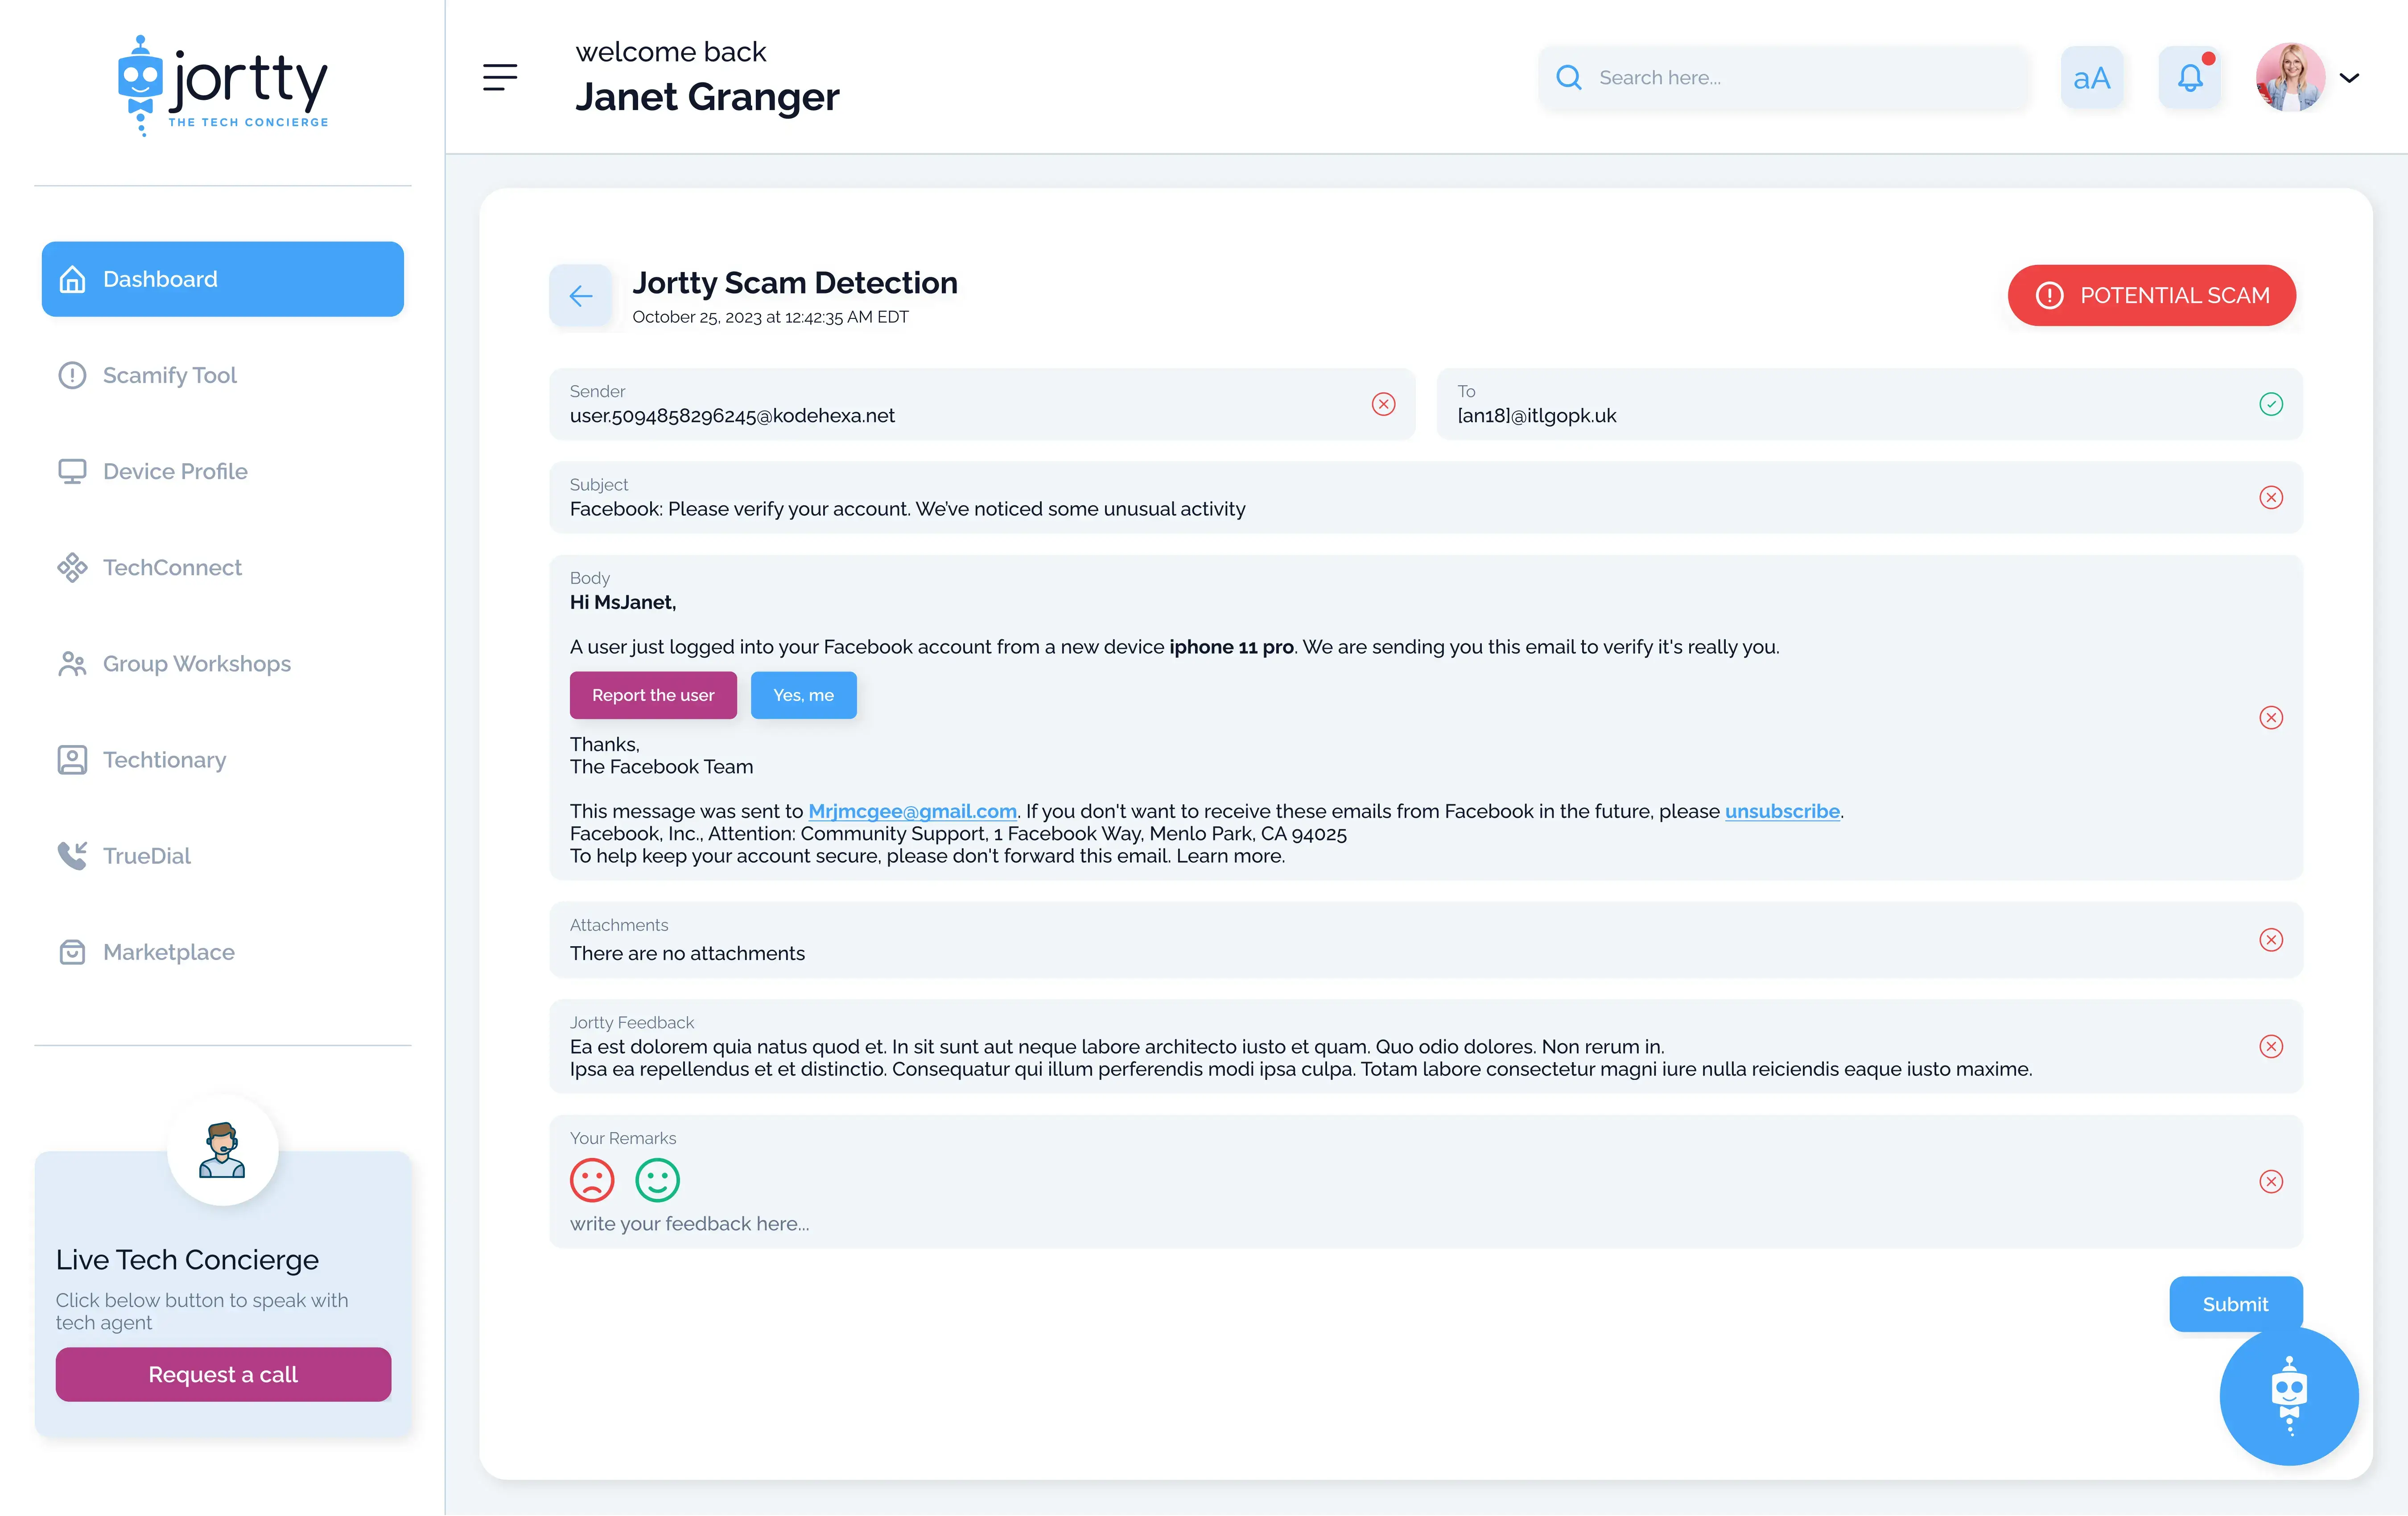Collapse the sidebar with the hamburger menu
Image resolution: width=2408 pixels, height=1516 pixels.
tap(500, 77)
